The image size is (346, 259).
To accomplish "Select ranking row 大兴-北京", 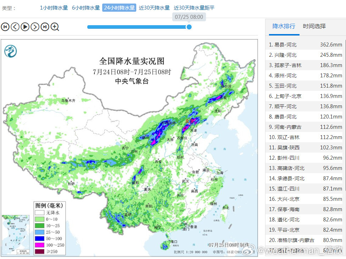I will tap(304, 199).
